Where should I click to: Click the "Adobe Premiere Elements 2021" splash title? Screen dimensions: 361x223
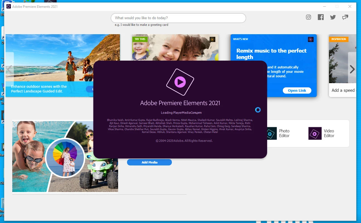click(180, 103)
